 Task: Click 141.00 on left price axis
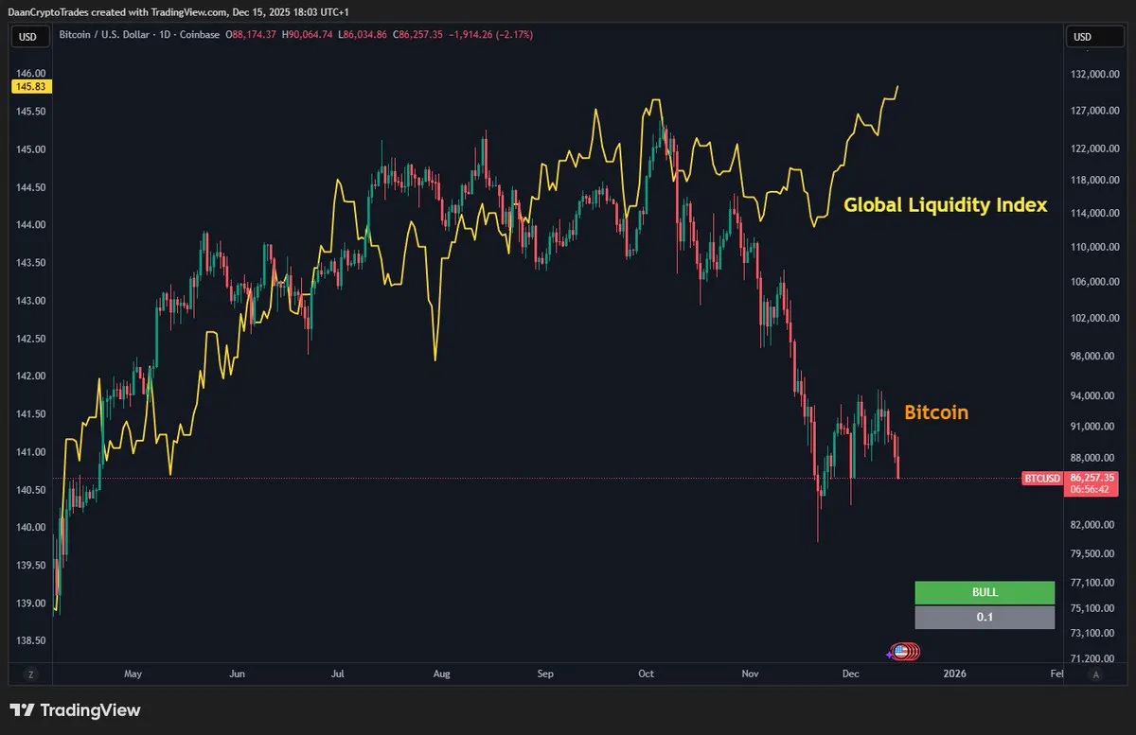coord(30,452)
